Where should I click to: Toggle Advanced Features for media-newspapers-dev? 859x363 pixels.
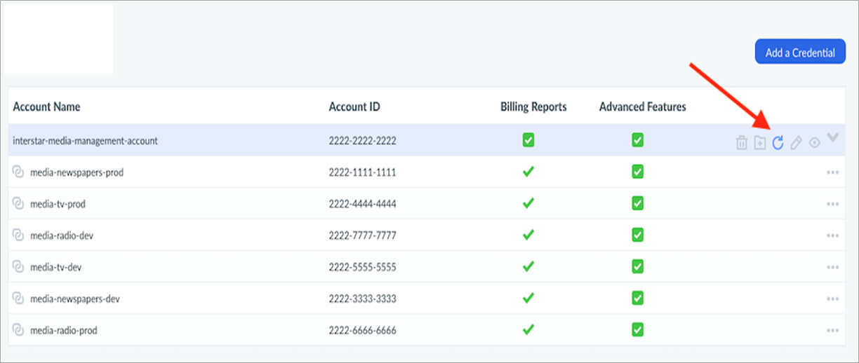click(637, 298)
